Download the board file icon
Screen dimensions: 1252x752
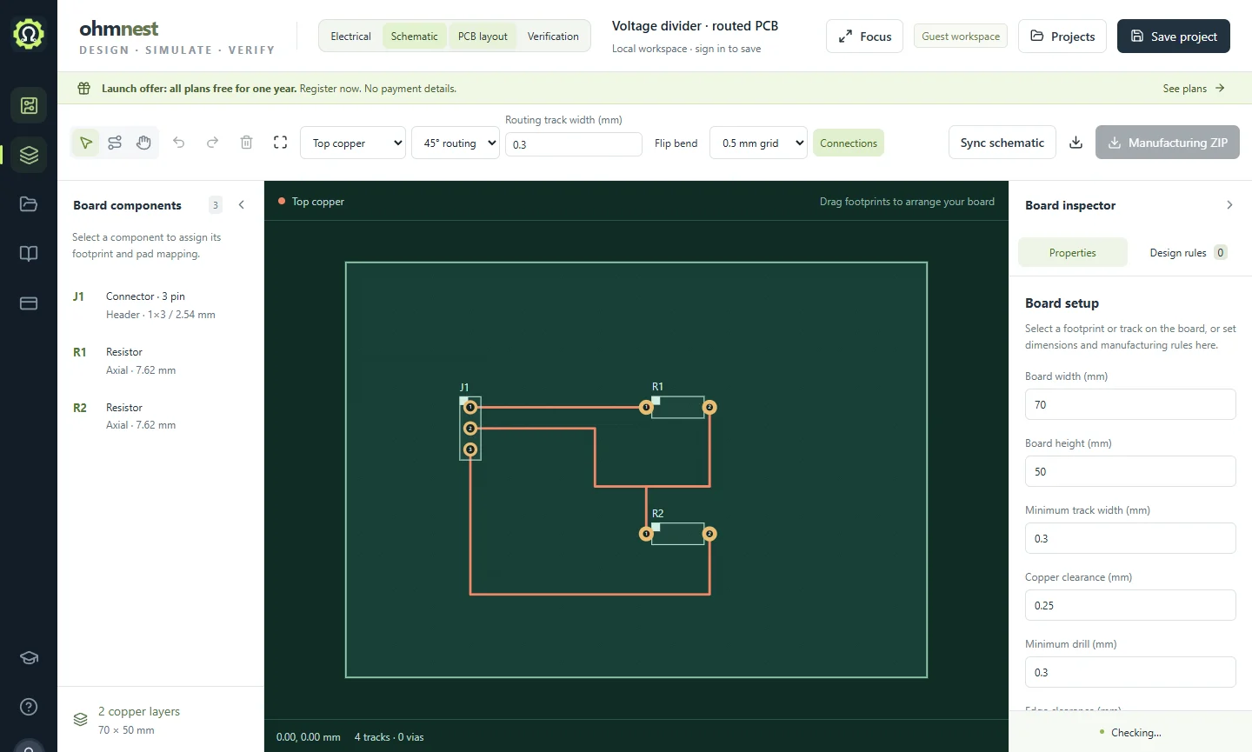point(1076,143)
